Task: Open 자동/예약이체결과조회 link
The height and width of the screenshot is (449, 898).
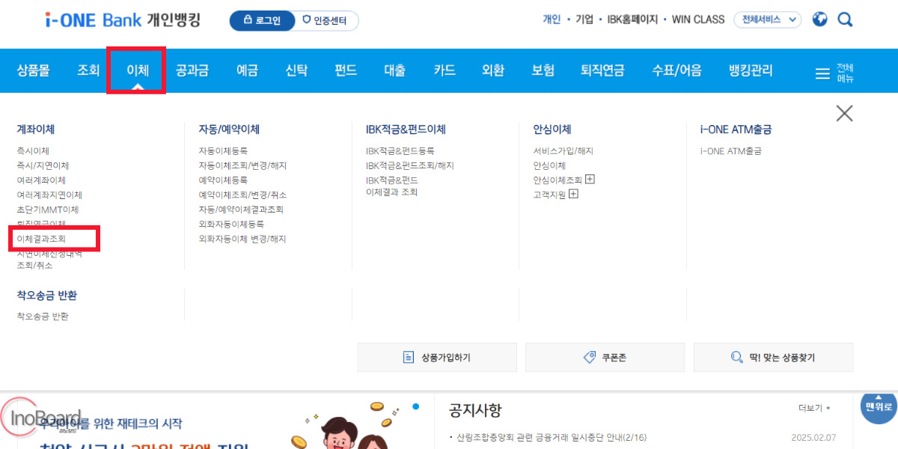Action: [241, 210]
